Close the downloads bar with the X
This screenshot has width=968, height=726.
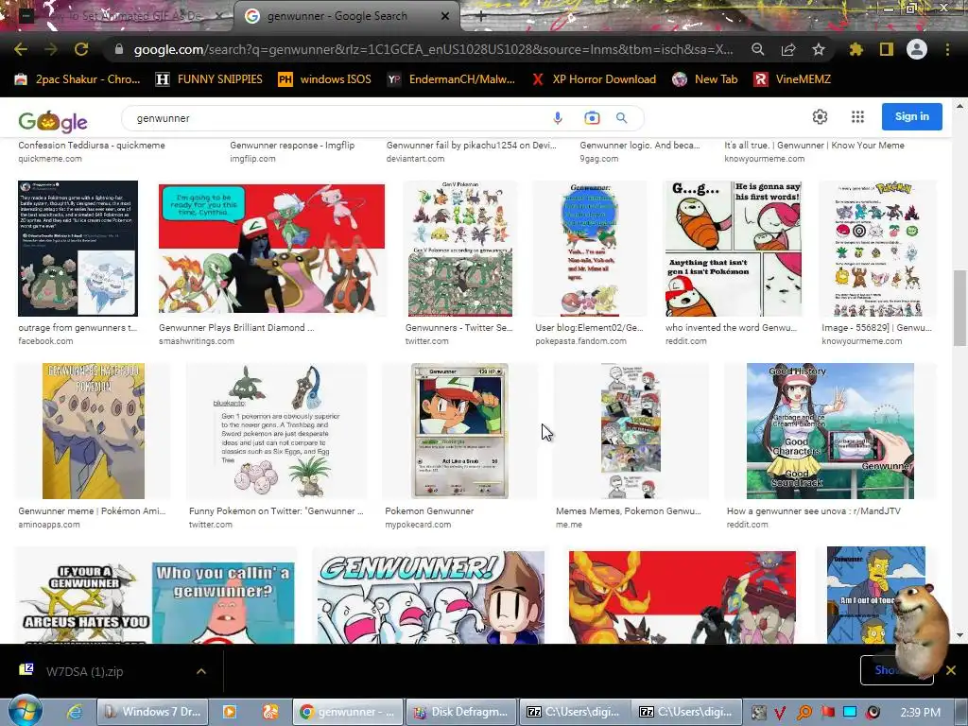pyautogui.click(x=951, y=670)
